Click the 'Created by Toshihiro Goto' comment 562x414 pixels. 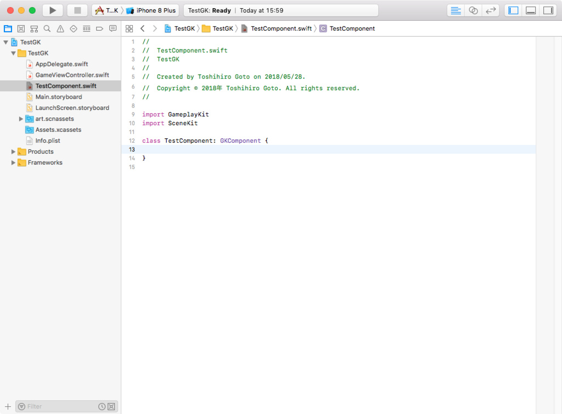coord(224,77)
